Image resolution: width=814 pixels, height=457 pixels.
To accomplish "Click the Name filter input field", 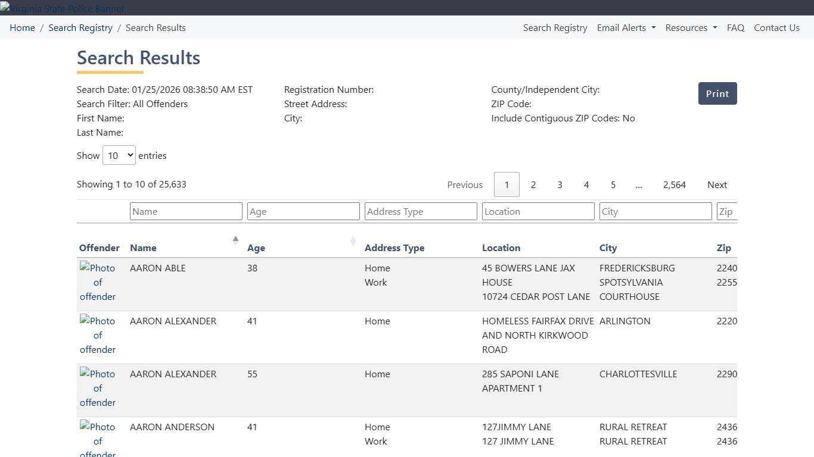I will [185, 211].
